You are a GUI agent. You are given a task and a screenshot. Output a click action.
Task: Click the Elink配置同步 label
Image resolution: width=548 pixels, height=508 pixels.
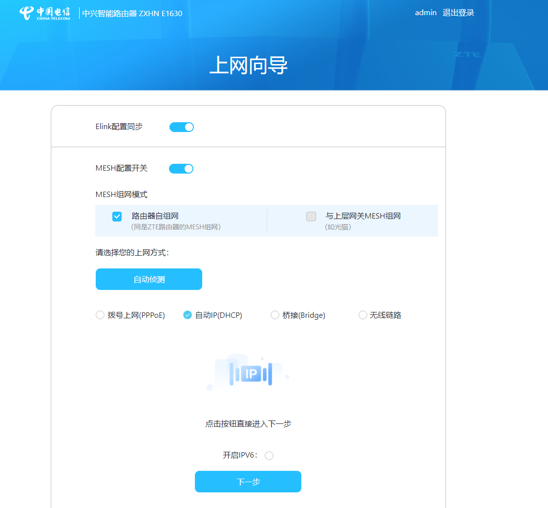pyautogui.click(x=119, y=127)
